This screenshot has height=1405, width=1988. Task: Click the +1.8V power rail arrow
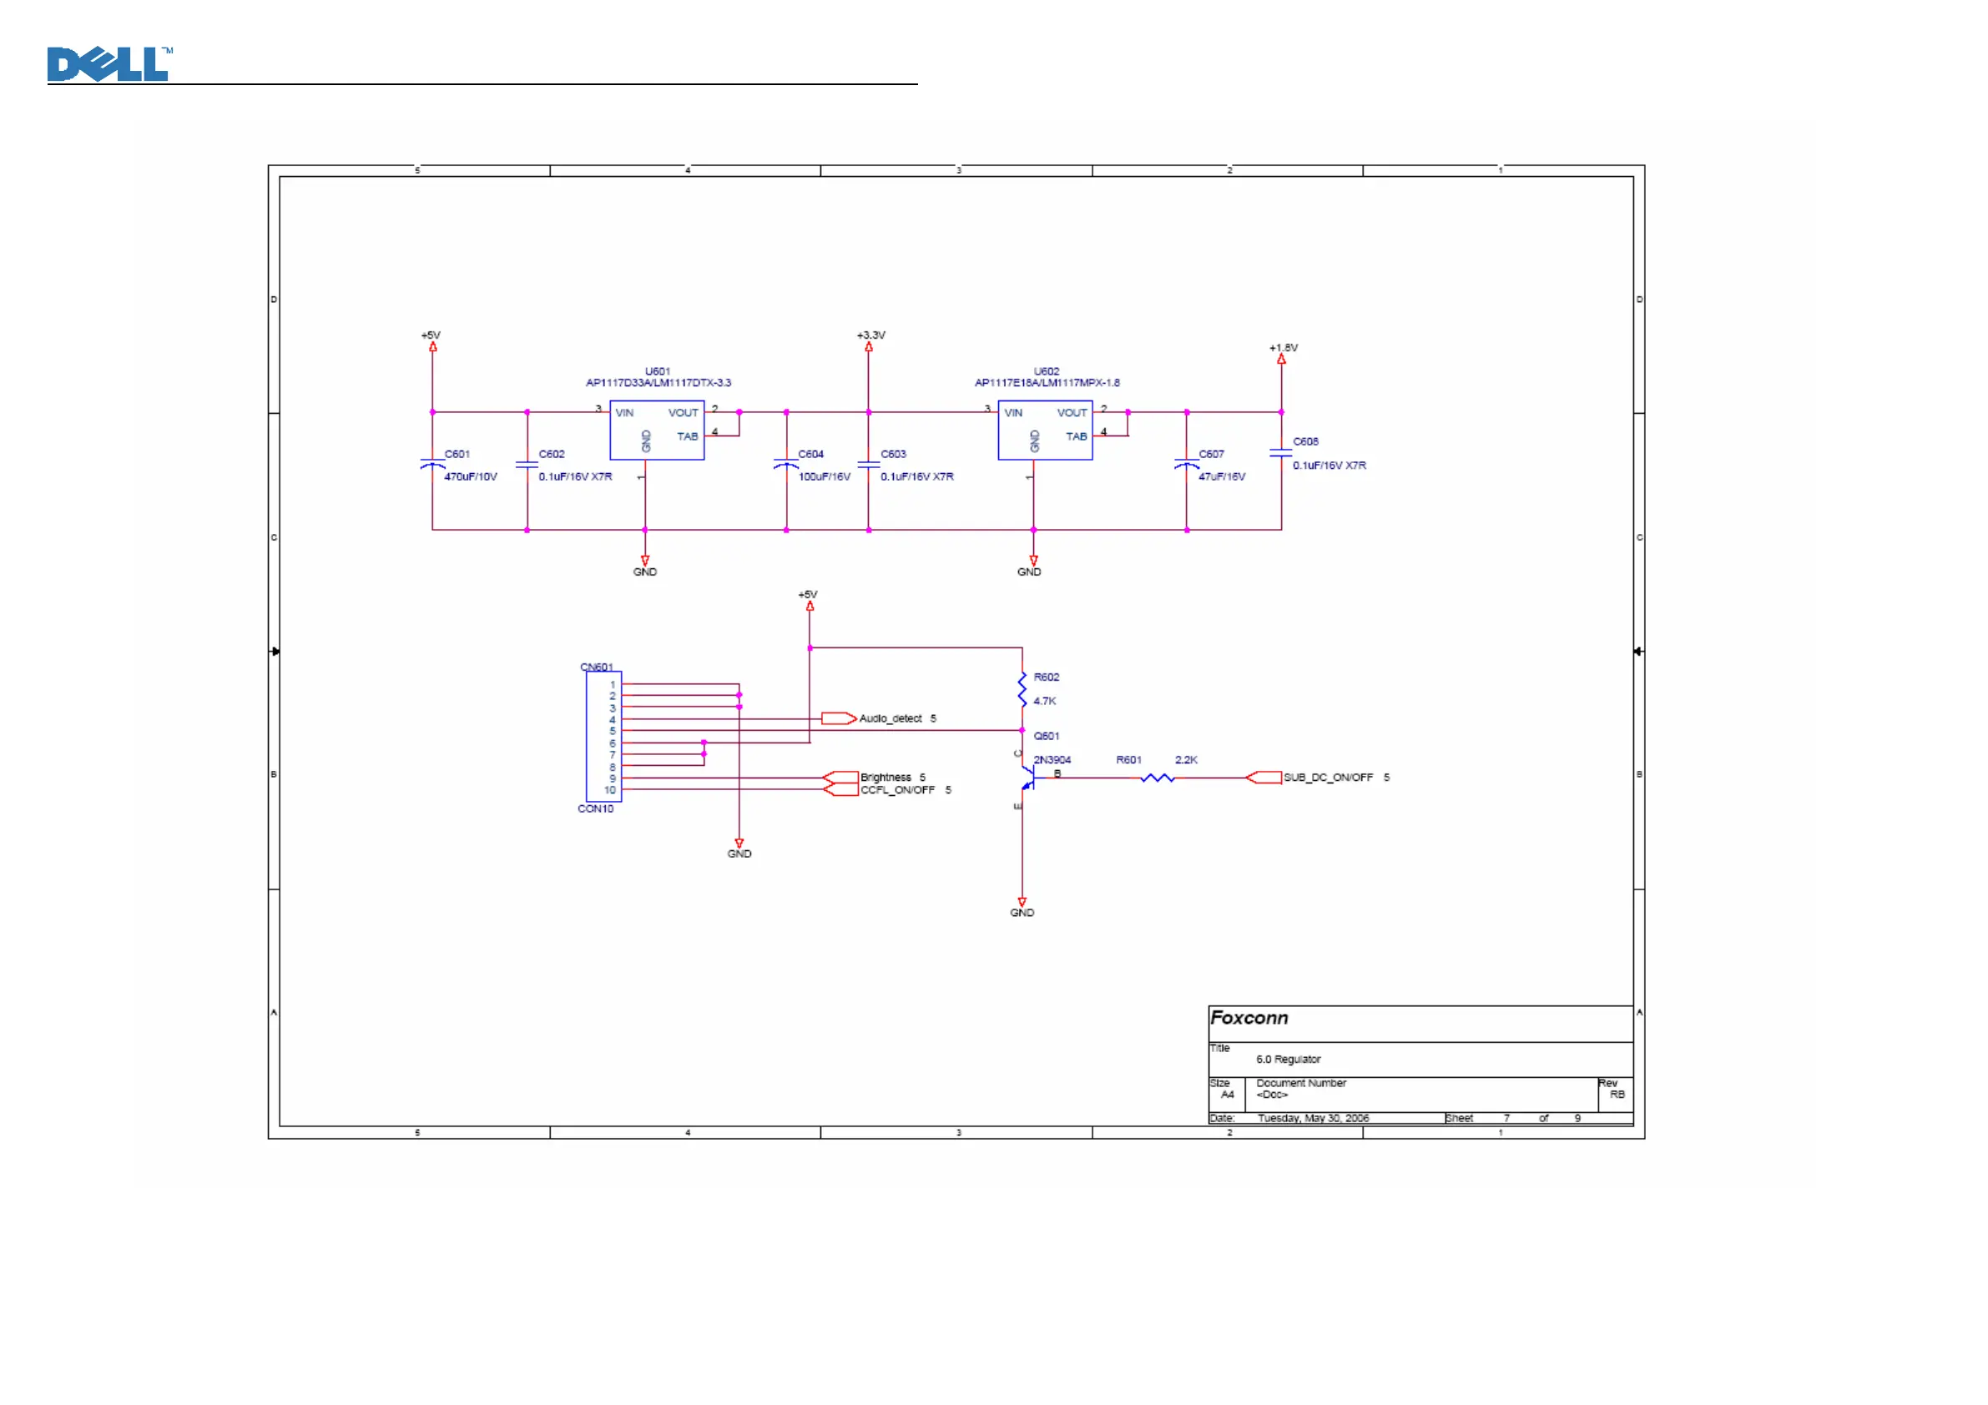click(x=1281, y=360)
